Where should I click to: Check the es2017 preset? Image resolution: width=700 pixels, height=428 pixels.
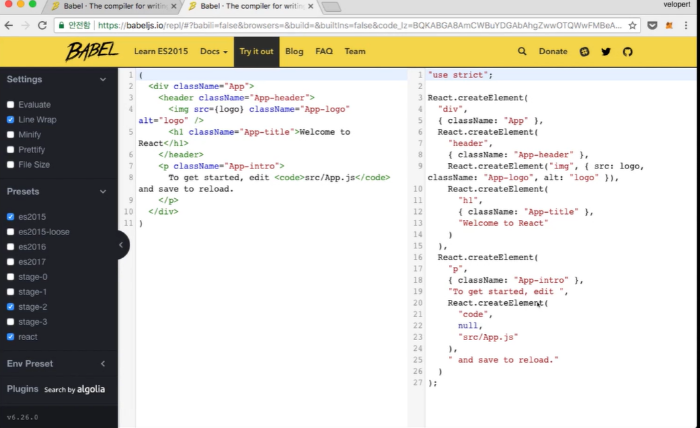11,262
